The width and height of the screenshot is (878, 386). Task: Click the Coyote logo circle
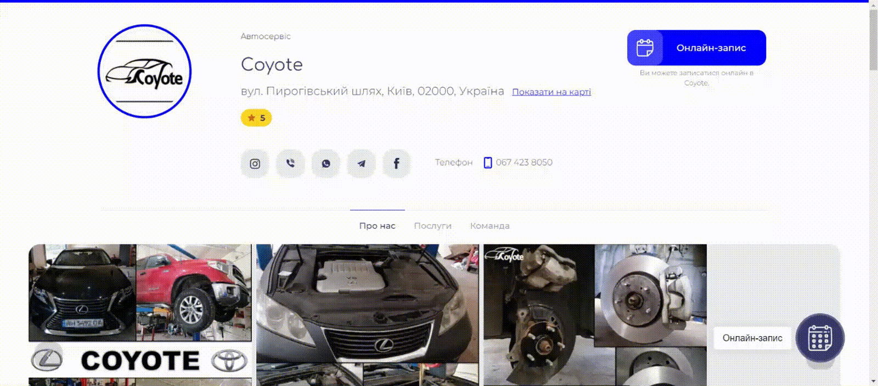pos(144,71)
